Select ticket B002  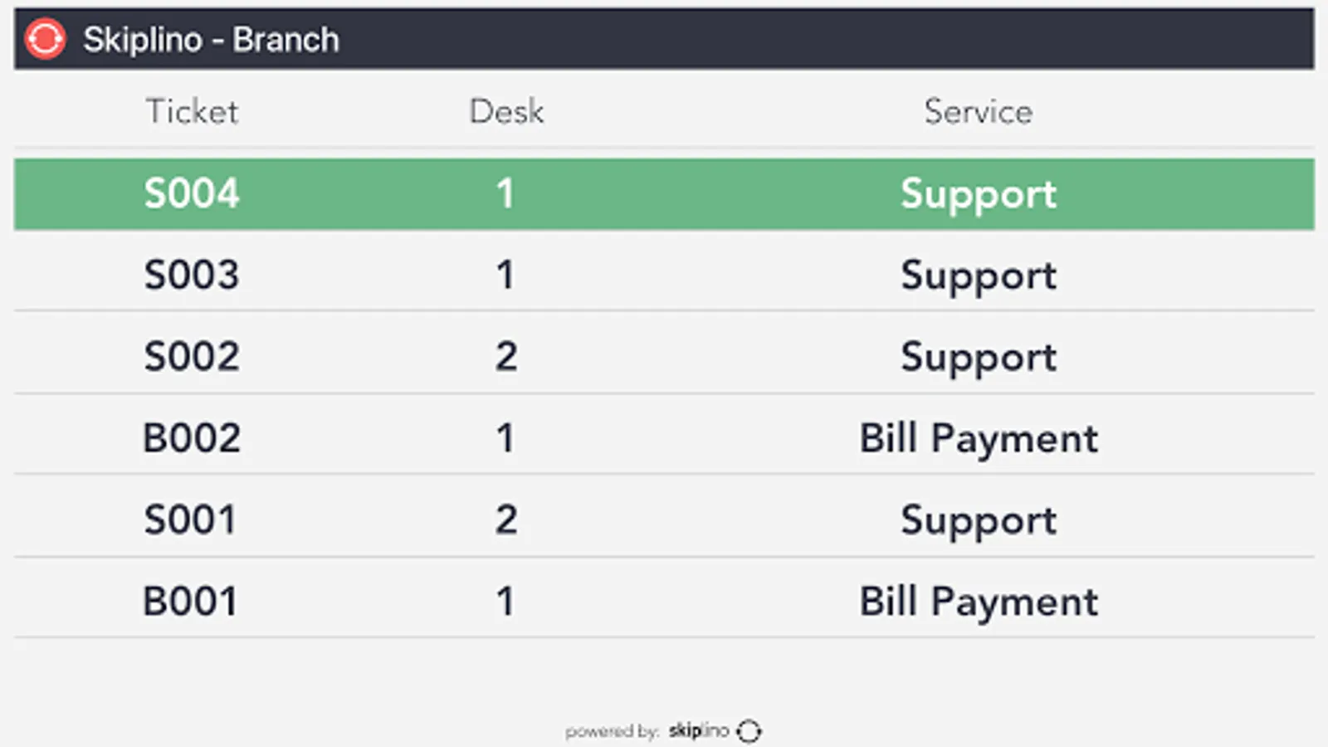[192, 437]
